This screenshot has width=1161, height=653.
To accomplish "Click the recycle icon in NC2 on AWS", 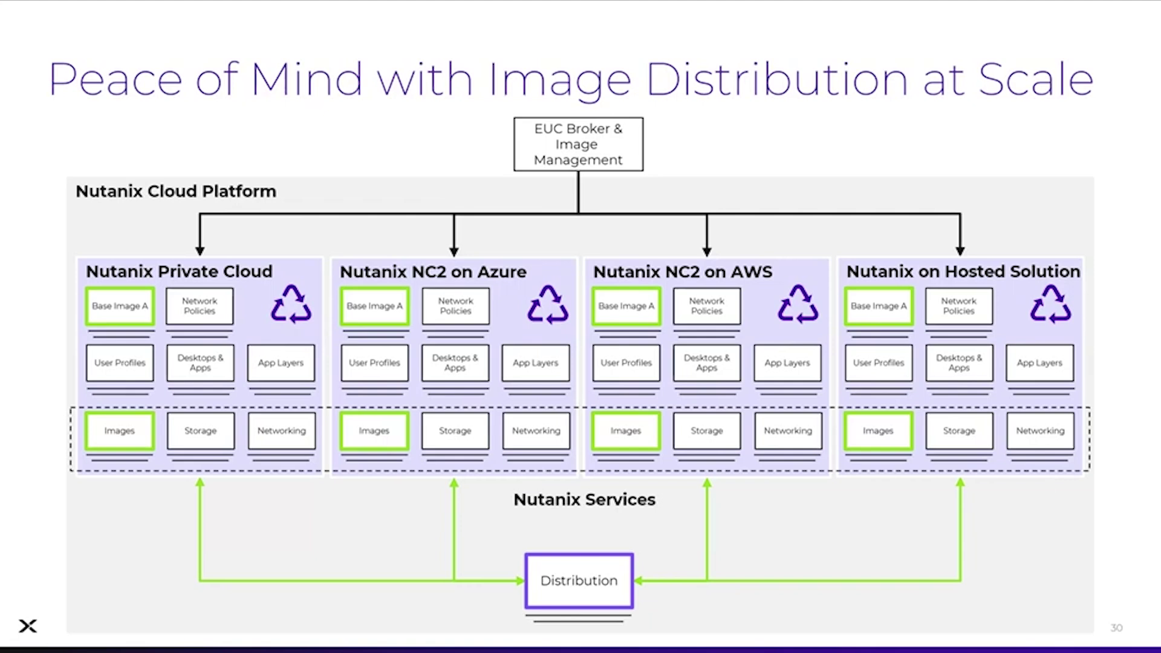I will pos(798,304).
